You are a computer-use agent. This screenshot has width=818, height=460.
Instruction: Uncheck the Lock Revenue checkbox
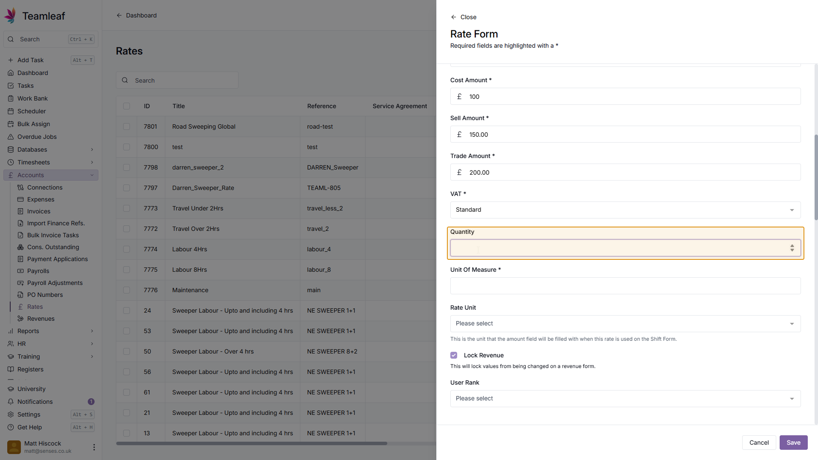[x=454, y=355]
